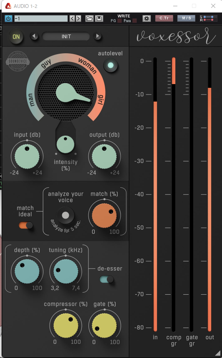This screenshot has height=358, width=222.
Task: Click the de-esser depth (%) knob
Action: pyautogui.click(x=27, y=271)
